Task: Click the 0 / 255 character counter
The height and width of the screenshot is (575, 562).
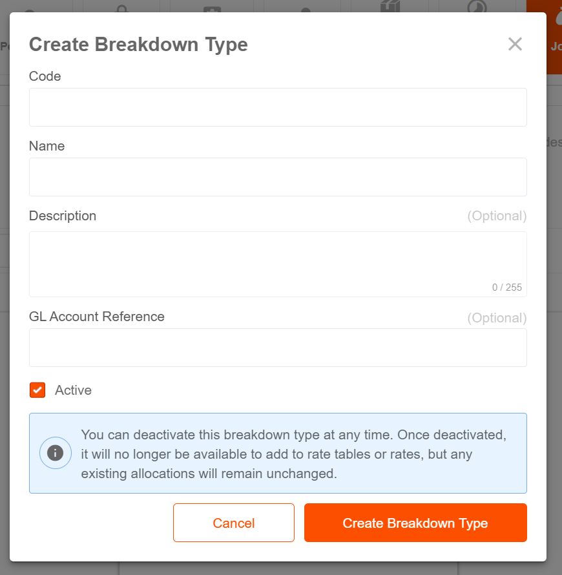Action: point(506,287)
